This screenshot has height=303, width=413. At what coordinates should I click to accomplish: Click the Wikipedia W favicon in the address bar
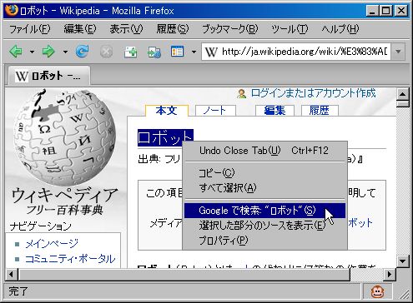pos(211,52)
